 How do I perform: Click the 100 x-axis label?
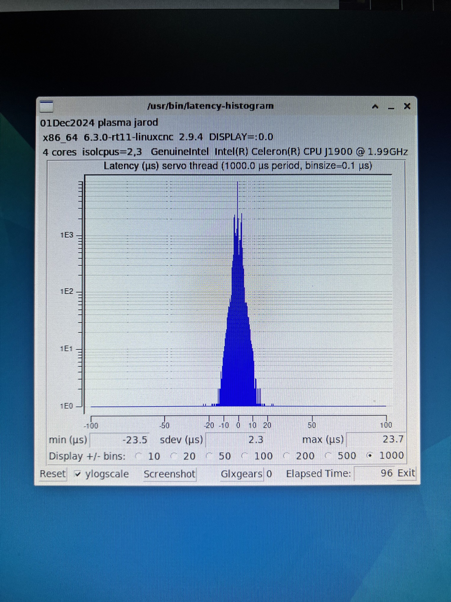(386, 425)
